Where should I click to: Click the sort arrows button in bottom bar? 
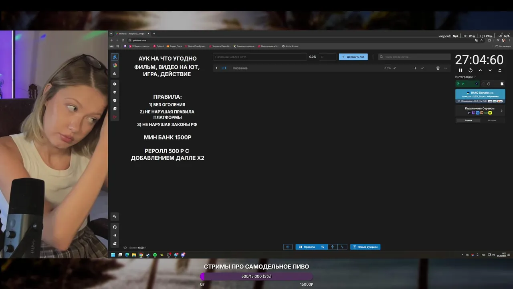click(x=342, y=247)
